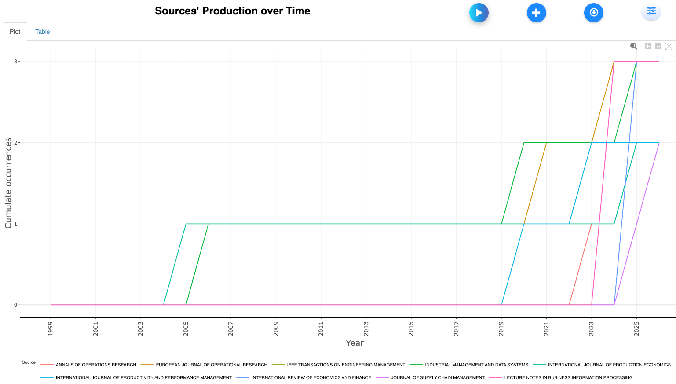Autoscale the plot with the expand-arrows icon
The image size is (676, 384).
pyautogui.click(x=669, y=46)
